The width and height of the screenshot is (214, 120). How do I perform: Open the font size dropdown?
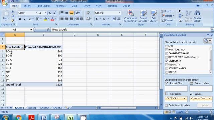coord(45,13)
